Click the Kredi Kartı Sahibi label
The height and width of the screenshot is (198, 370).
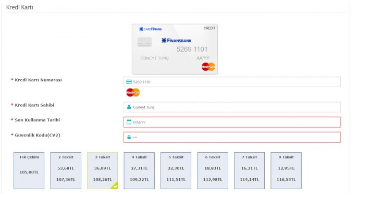[x=34, y=105]
